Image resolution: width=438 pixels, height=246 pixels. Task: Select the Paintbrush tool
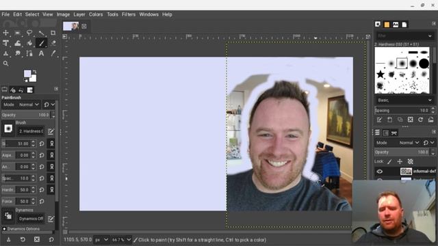[x=41, y=43]
